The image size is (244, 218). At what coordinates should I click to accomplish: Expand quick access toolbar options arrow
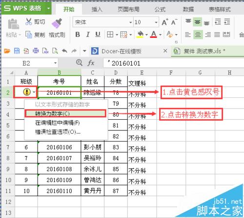click(x=84, y=51)
